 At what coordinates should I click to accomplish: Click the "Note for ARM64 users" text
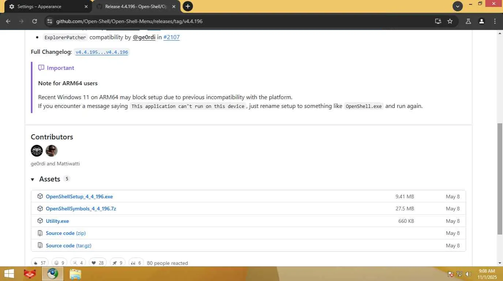[x=68, y=83]
